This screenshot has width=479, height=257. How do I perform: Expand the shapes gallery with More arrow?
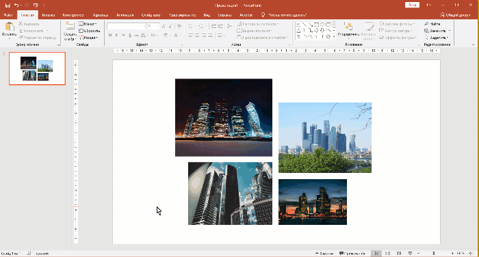pyautogui.click(x=334, y=37)
